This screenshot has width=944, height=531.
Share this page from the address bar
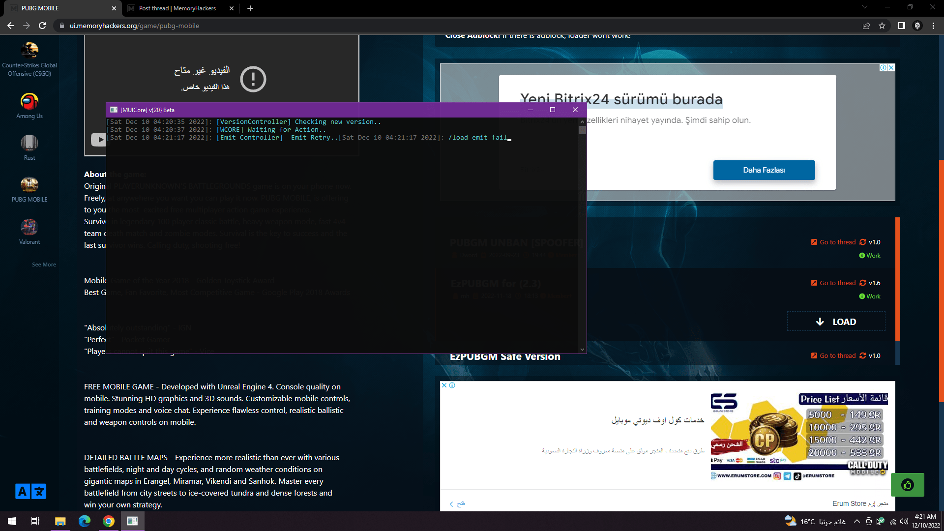866,26
